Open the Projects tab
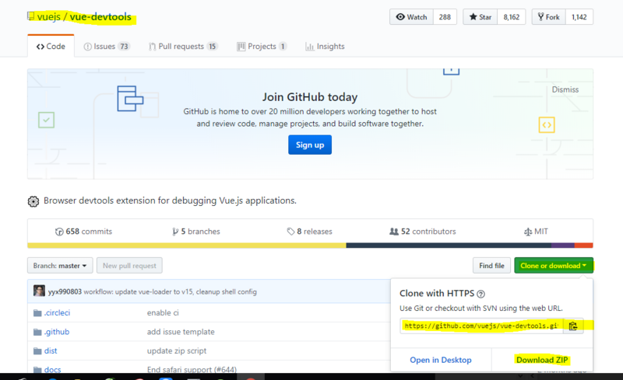 262,47
